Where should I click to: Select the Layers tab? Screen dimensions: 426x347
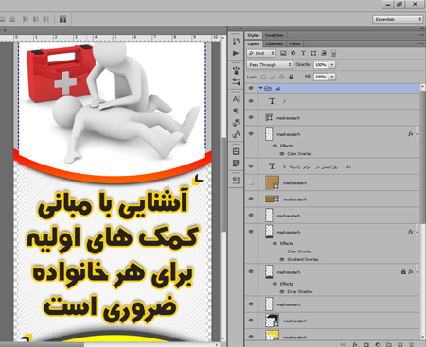[254, 43]
